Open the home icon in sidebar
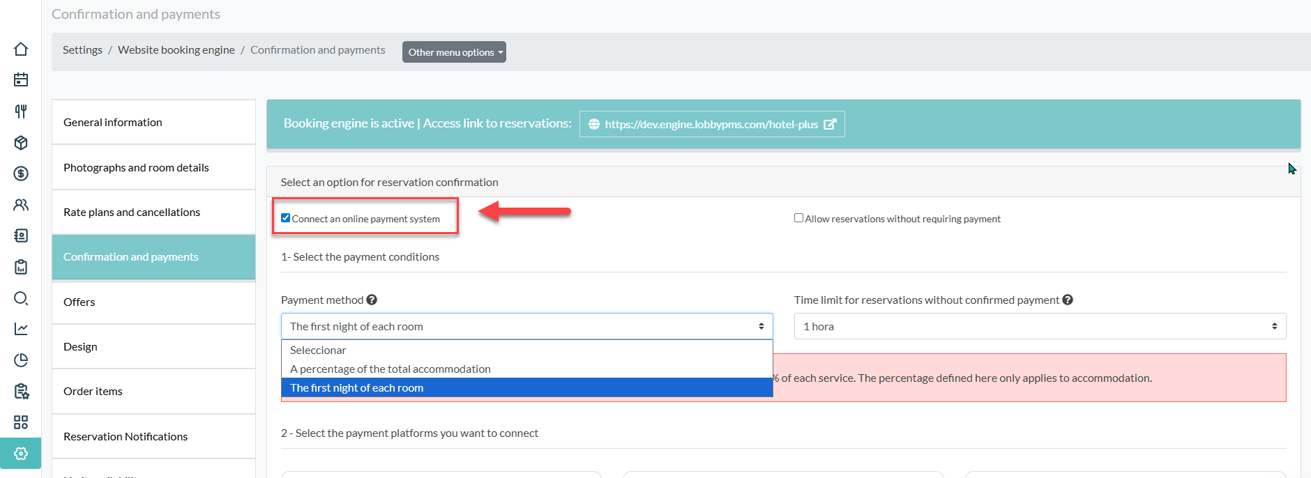Screen dimensions: 1311x478 [x=21, y=49]
